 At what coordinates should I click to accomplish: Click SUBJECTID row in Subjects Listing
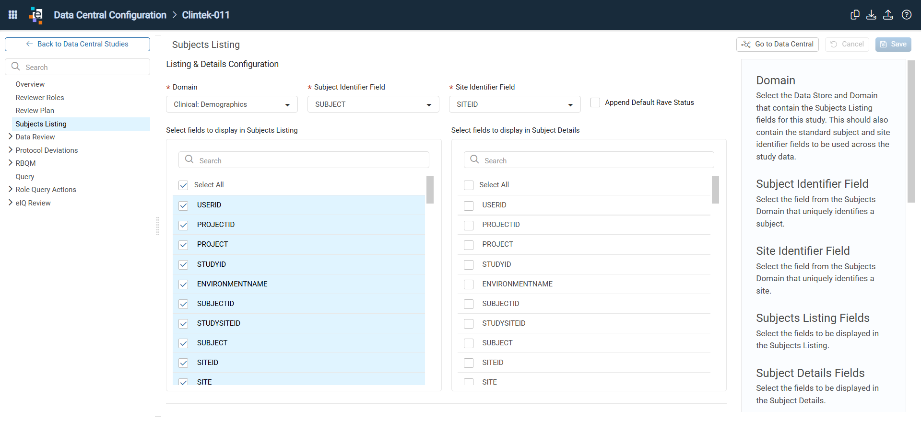click(x=299, y=304)
